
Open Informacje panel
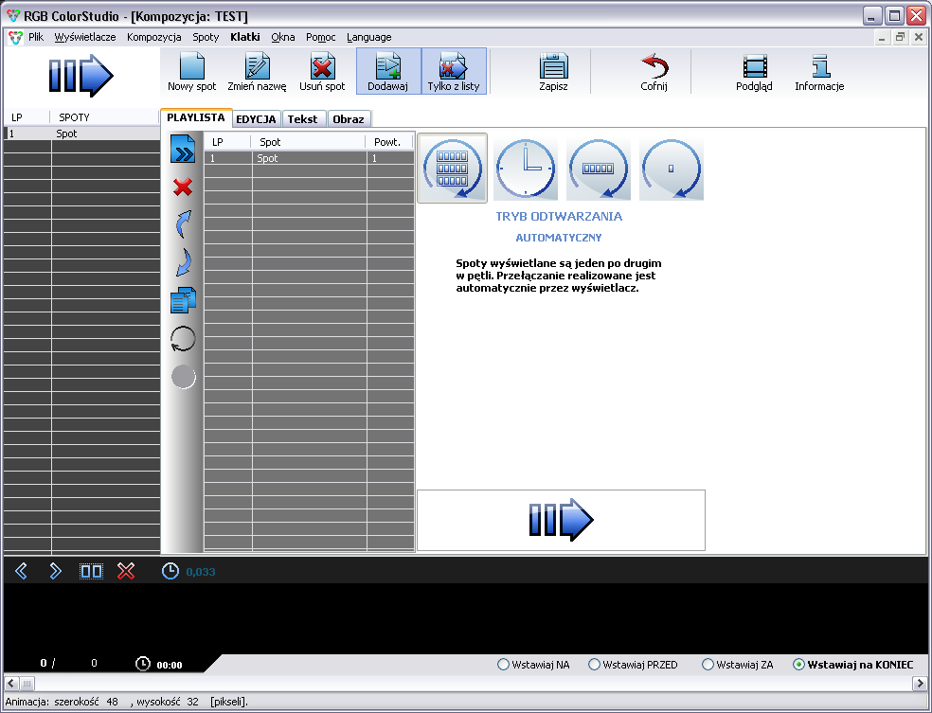click(819, 71)
